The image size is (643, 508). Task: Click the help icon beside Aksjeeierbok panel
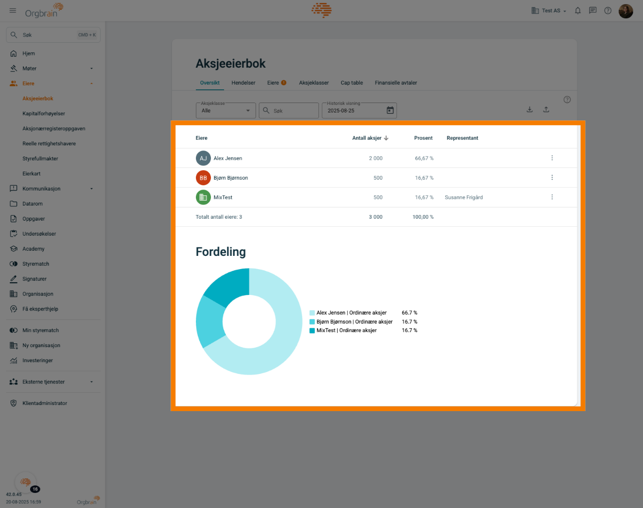[567, 100]
